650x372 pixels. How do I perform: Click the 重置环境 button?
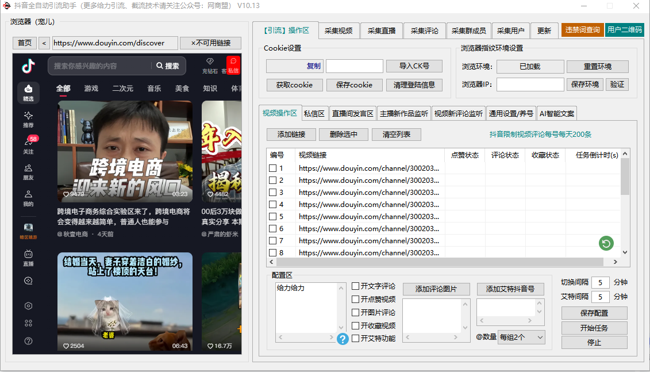click(597, 66)
